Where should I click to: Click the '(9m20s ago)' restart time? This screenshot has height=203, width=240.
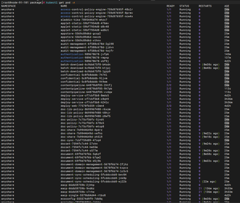point(210,151)
